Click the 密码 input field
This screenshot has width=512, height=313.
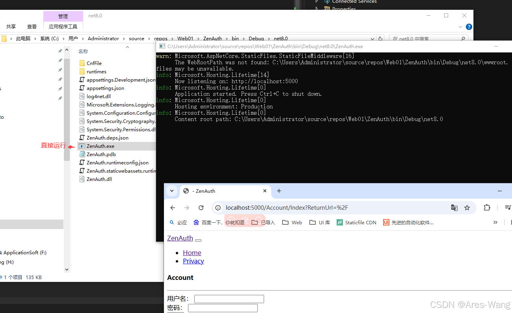223,308
